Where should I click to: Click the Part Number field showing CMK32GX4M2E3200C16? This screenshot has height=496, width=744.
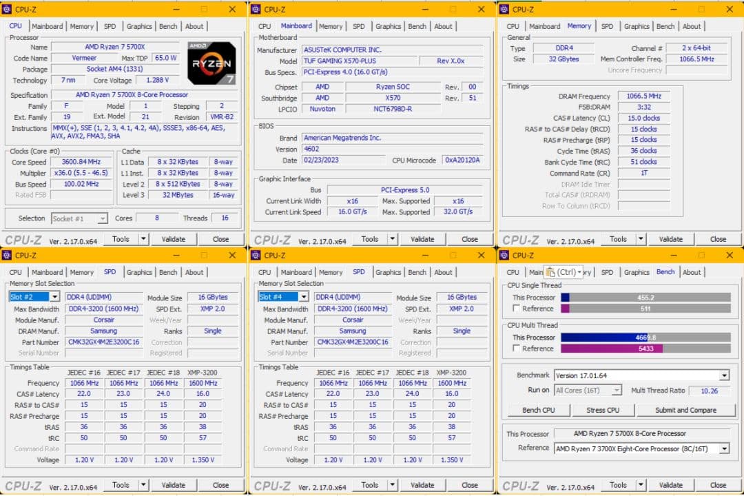click(104, 342)
